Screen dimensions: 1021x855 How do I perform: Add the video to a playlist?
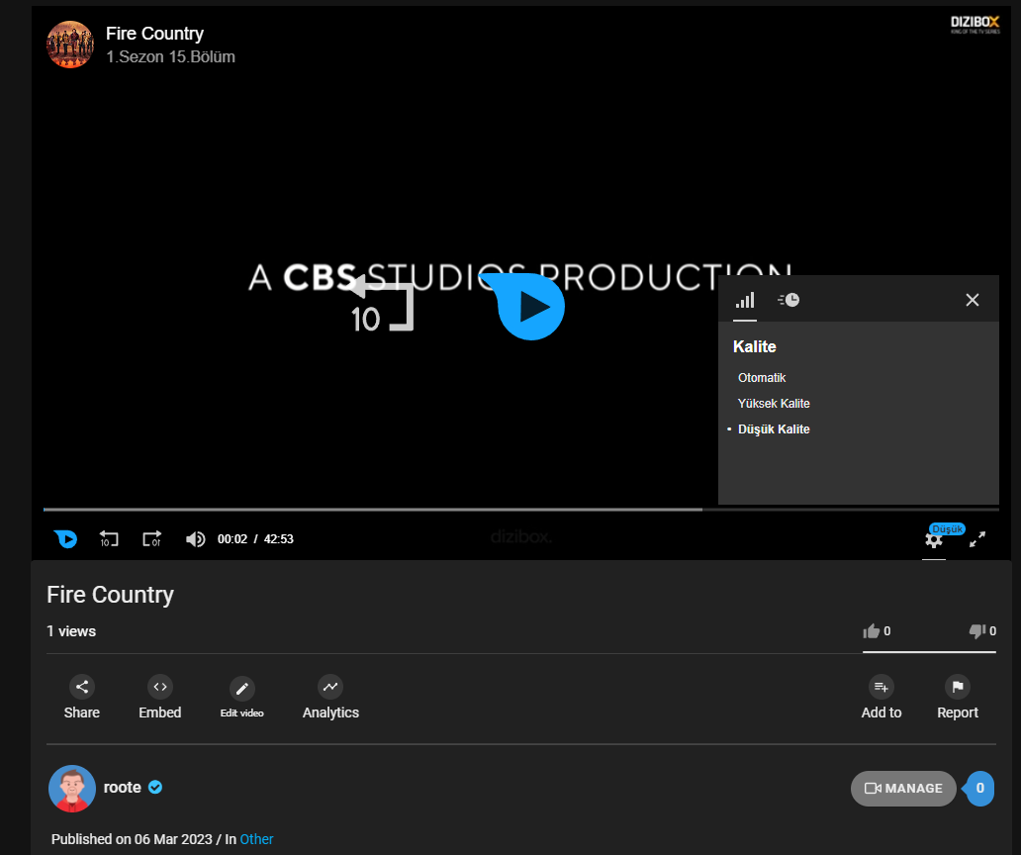pos(882,697)
